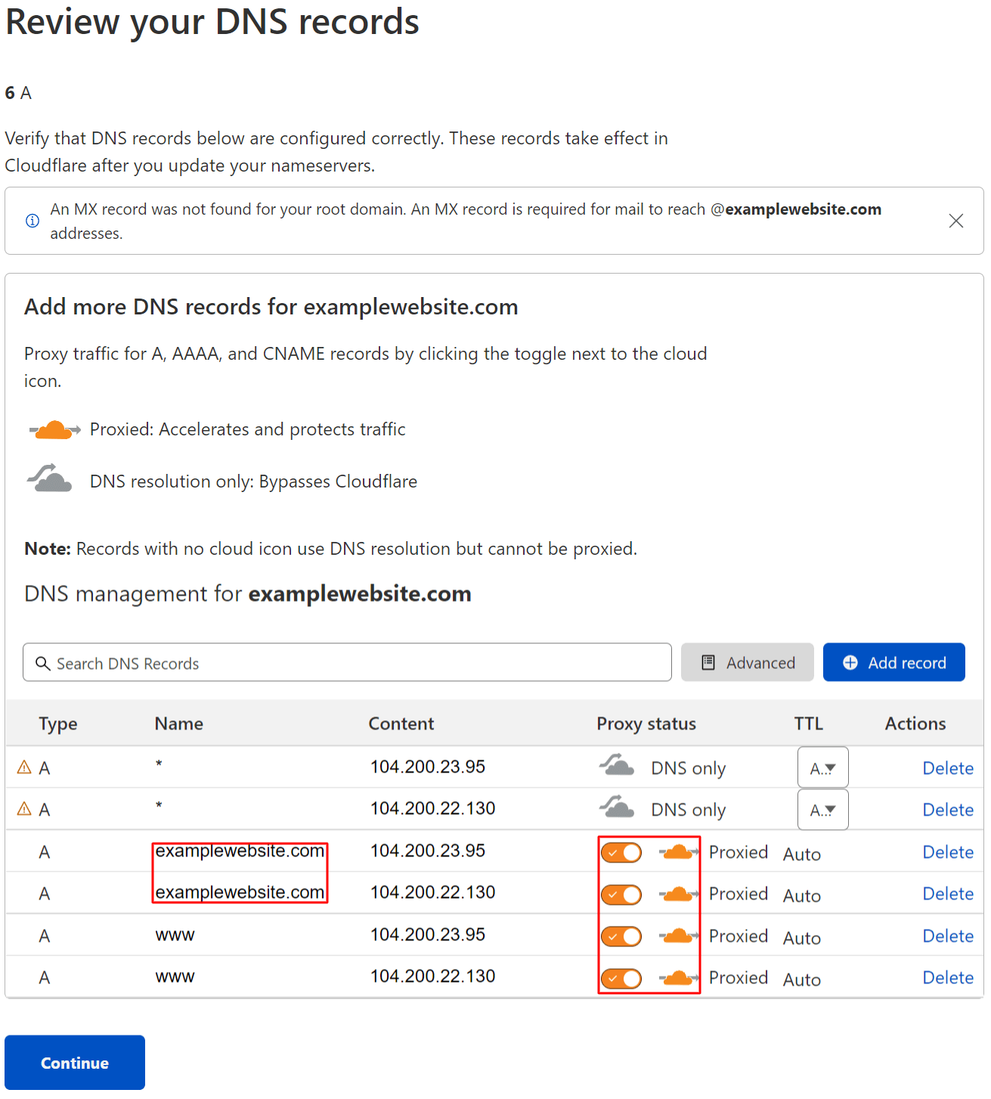Click the gray DNS-only cloud legend icon

(x=50, y=478)
